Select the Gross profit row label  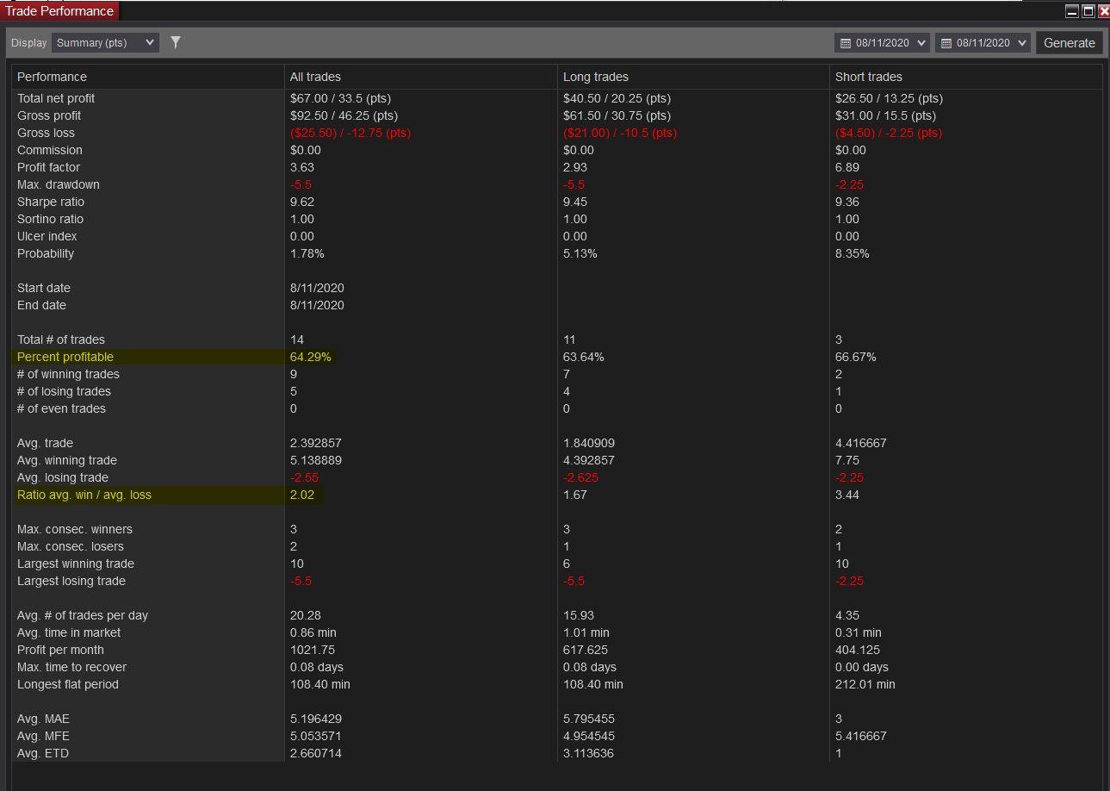[49, 115]
